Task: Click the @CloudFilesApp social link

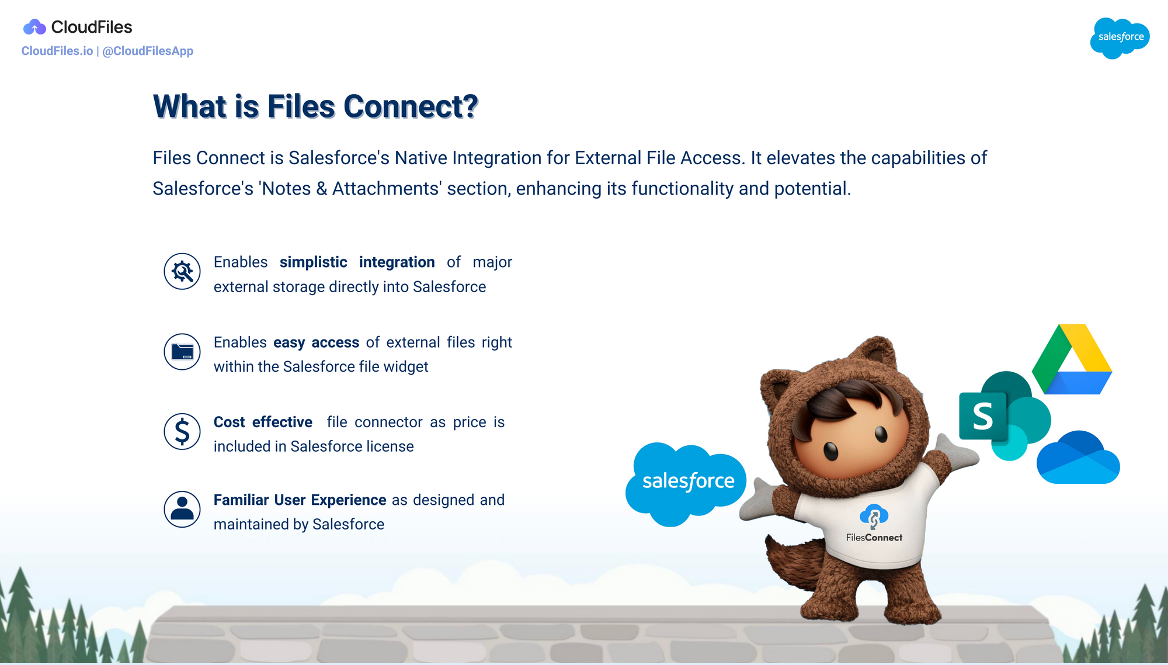Action: 157,51
